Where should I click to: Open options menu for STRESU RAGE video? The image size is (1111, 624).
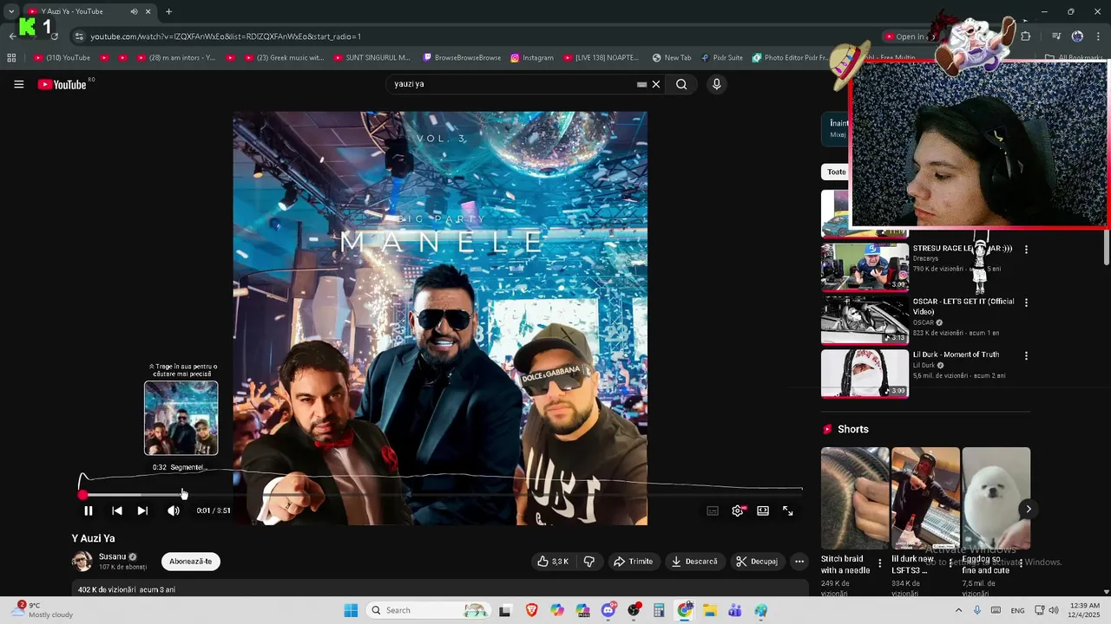1026,250
